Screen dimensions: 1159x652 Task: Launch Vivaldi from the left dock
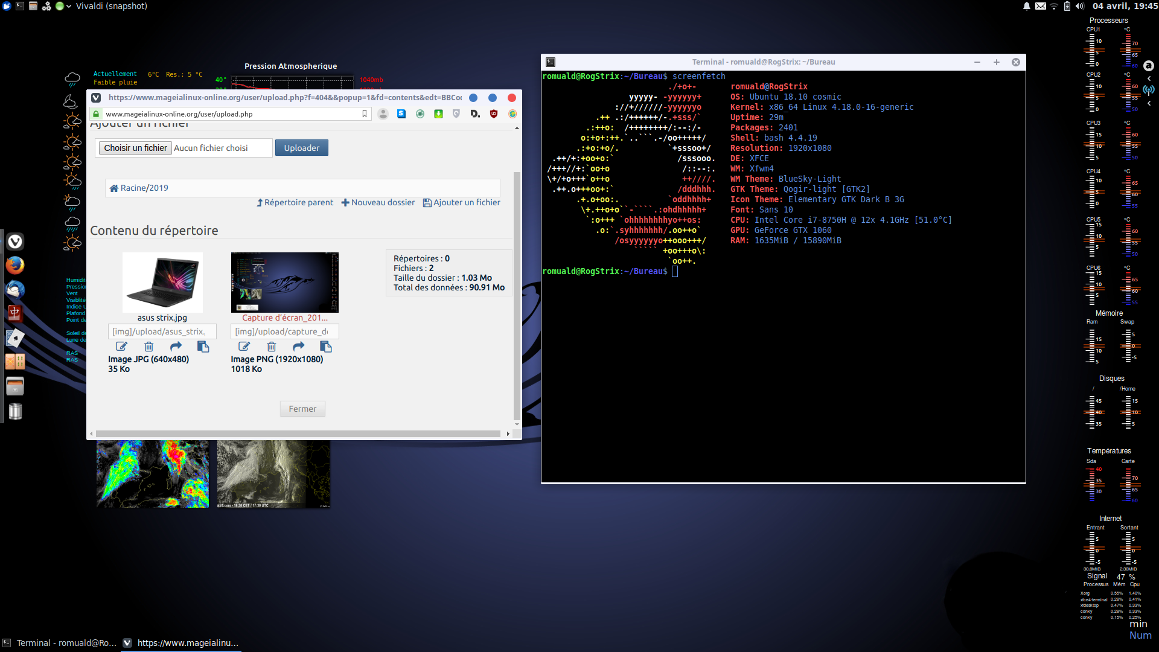pyautogui.click(x=15, y=241)
